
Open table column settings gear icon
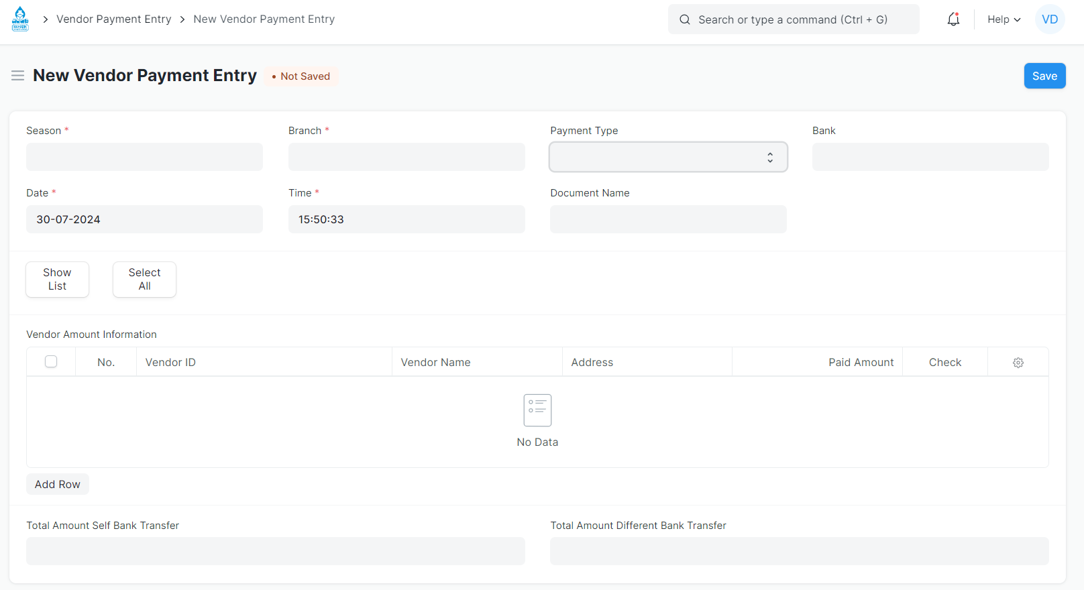click(1018, 363)
